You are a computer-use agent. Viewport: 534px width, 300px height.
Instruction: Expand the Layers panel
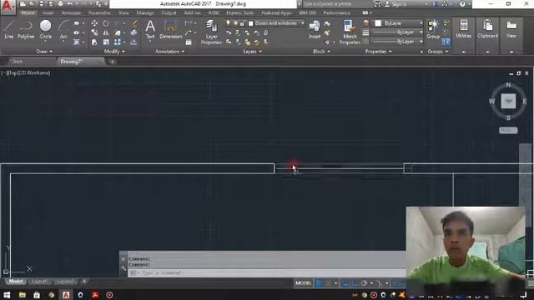tap(252, 52)
